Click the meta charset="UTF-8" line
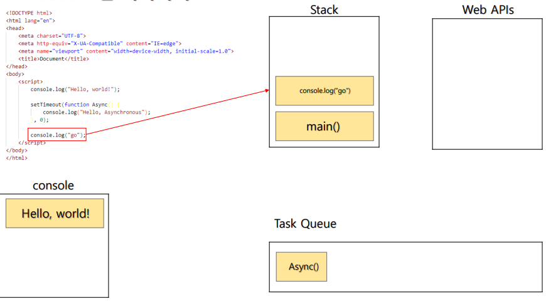The image size is (546, 301). coord(52,36)
